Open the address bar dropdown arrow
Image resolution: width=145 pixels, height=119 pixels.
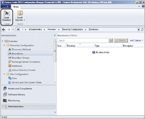139,30
